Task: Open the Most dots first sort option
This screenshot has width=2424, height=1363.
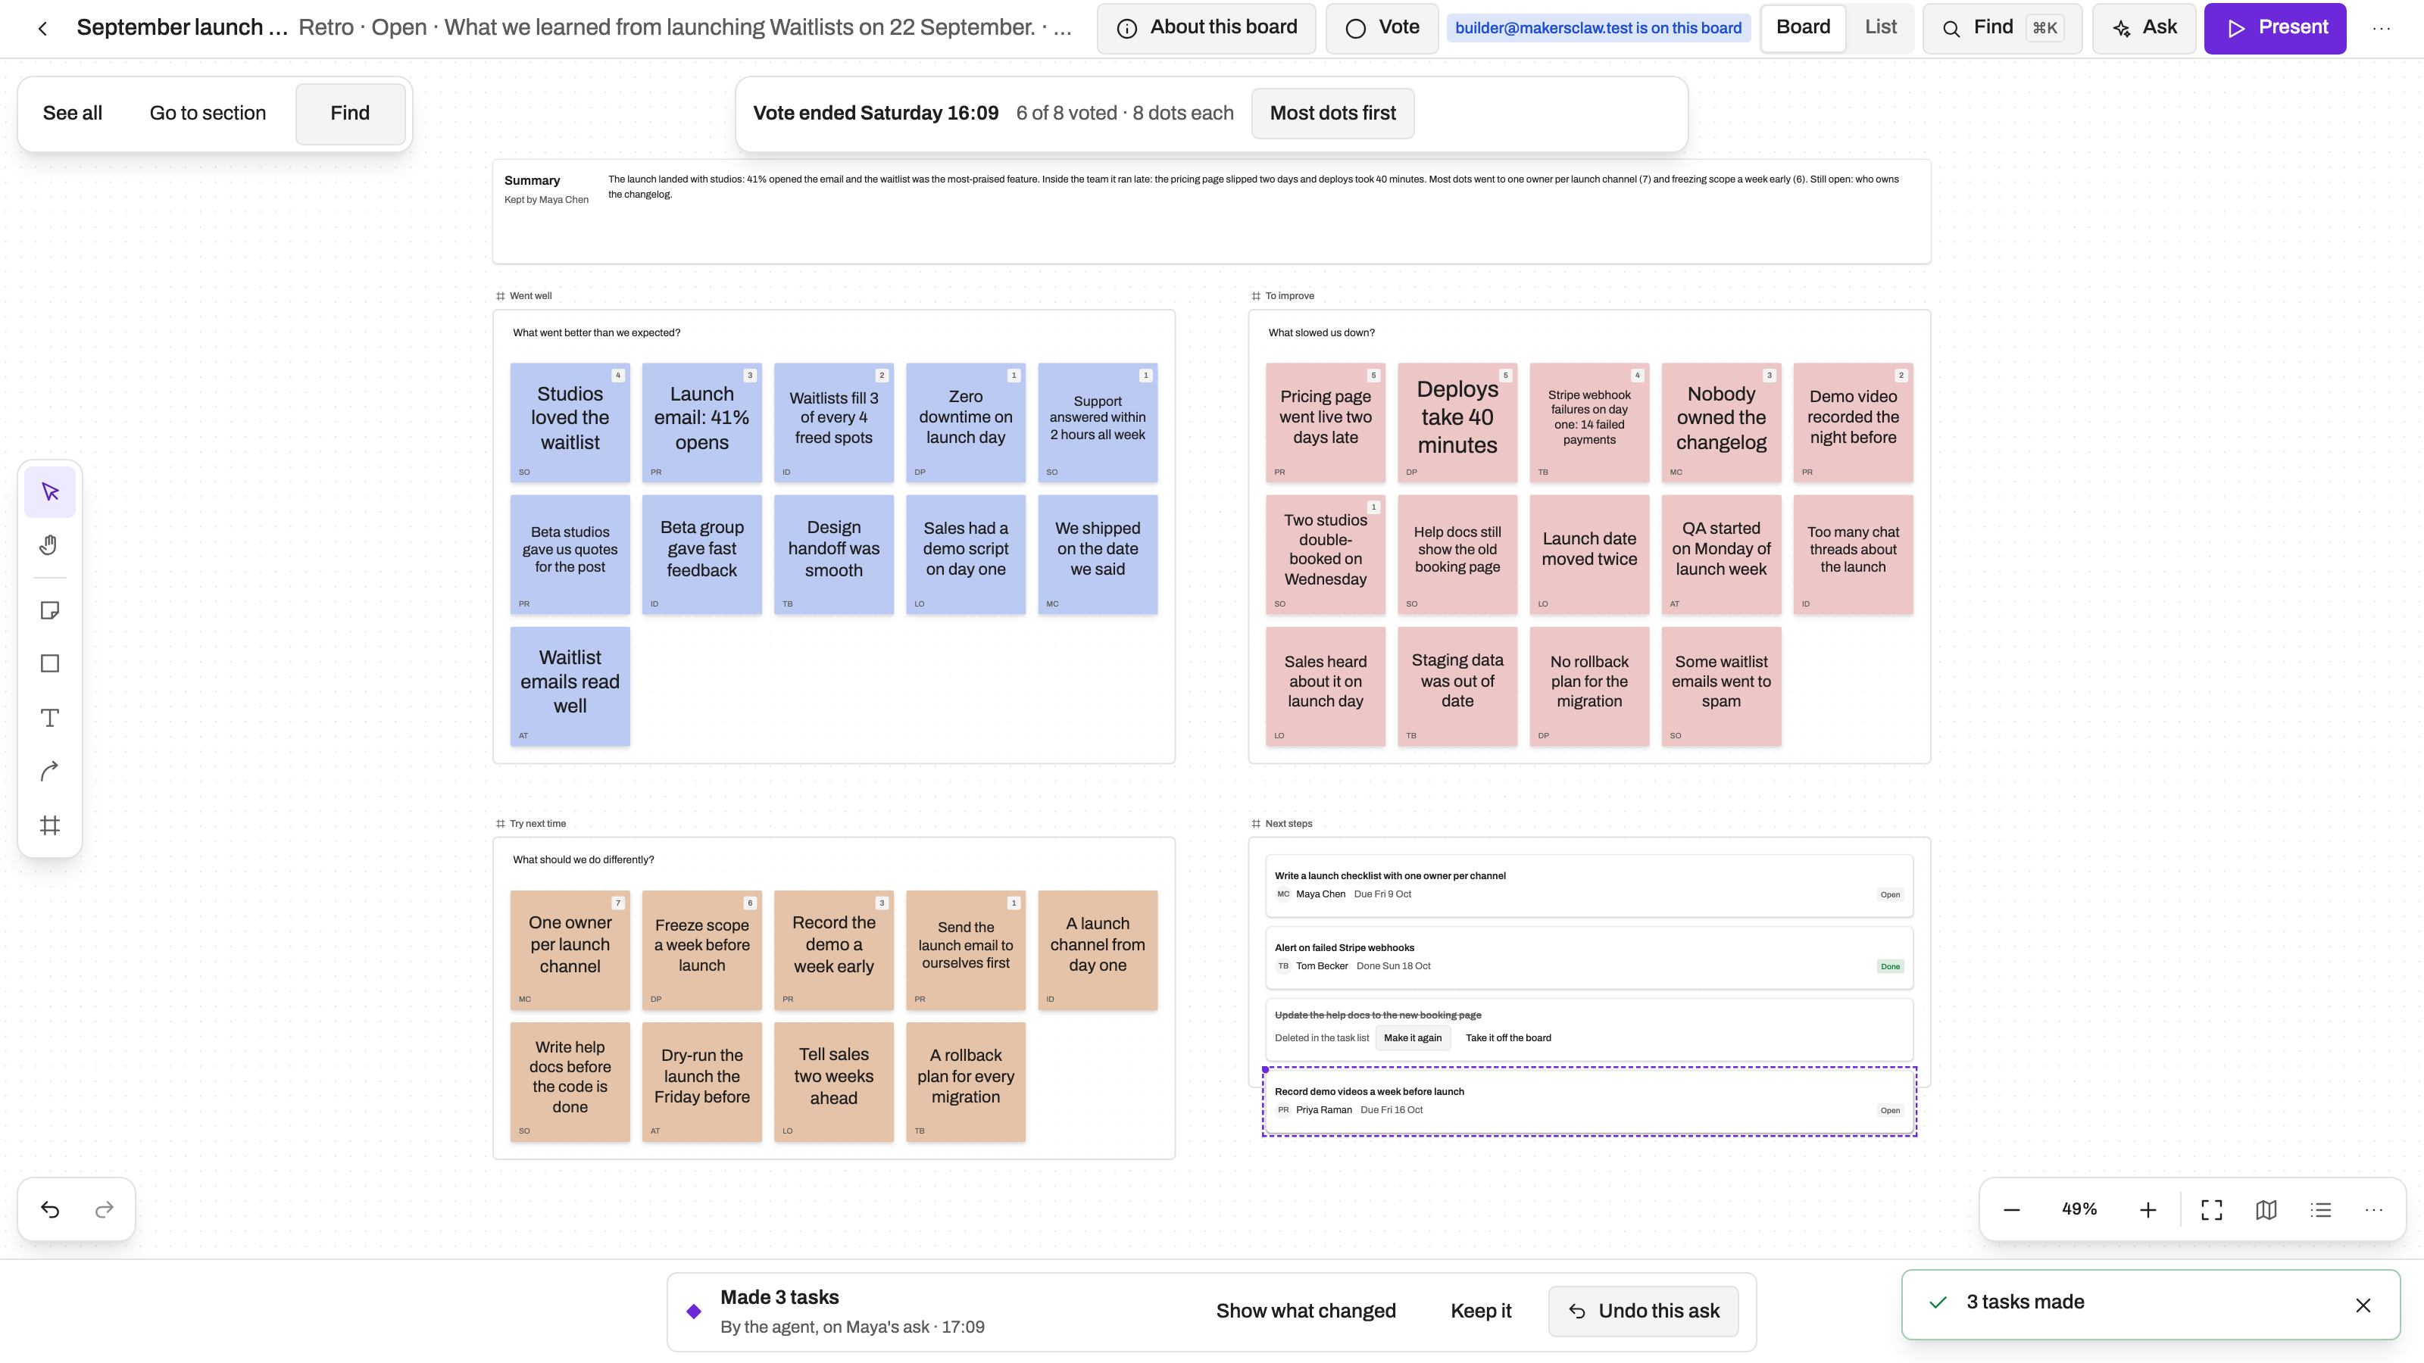Action: click(1332, 113)
